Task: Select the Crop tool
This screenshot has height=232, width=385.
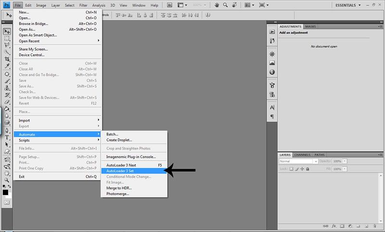Action: point(7,59)
